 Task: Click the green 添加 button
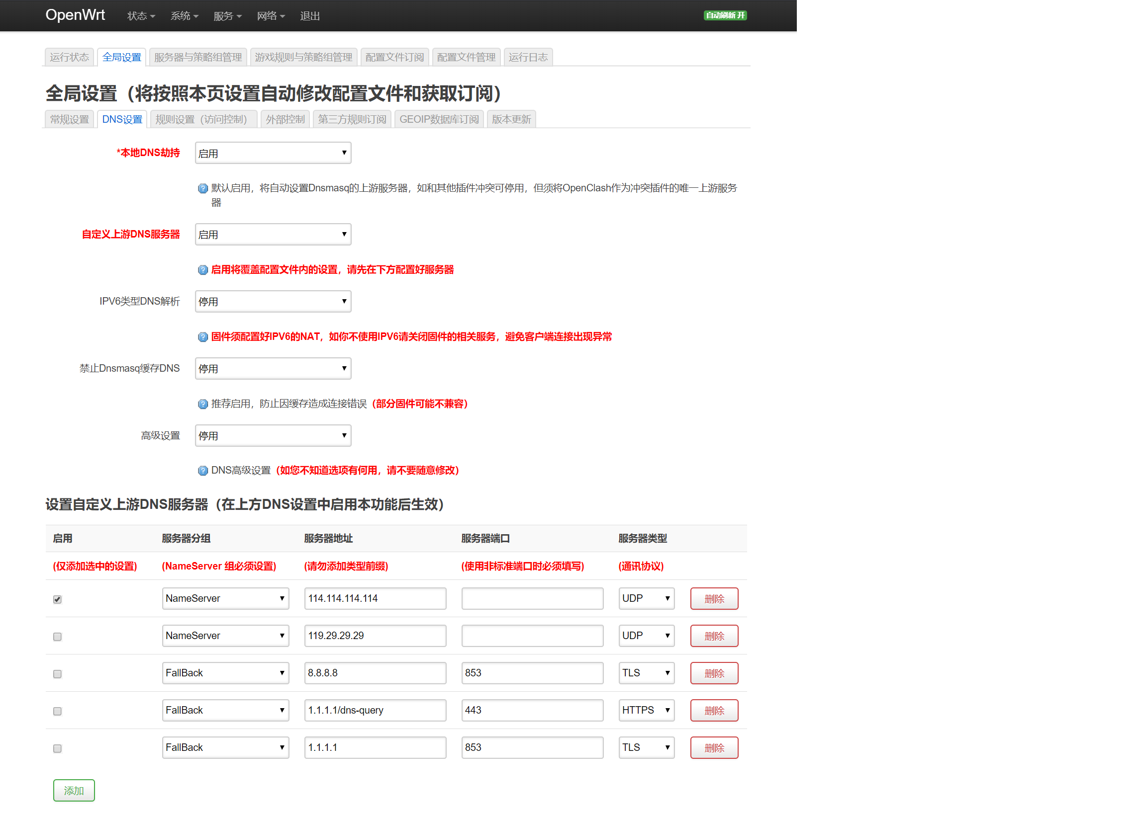[74, 791]
